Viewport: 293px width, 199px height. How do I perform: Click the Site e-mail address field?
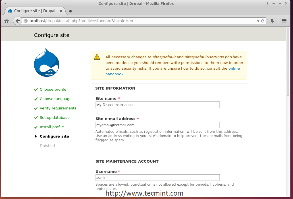coord(157,125)
